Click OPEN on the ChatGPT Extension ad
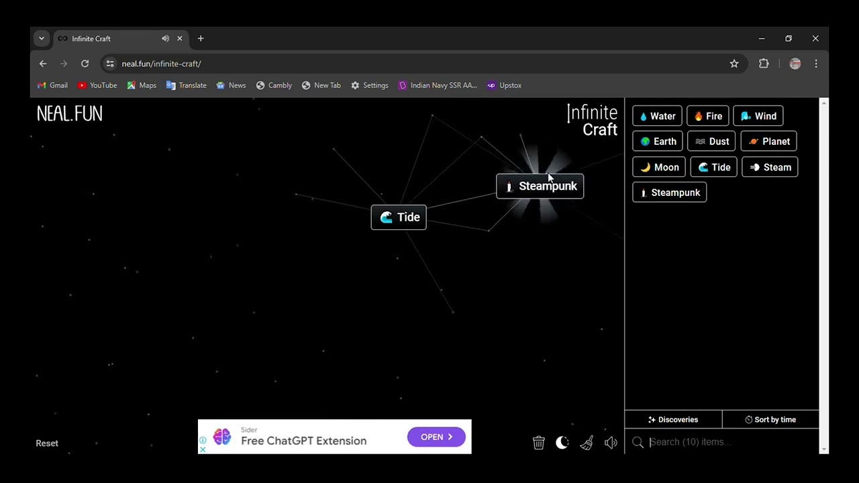 point(436,437)
